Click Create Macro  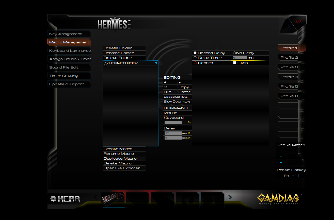click(124, 149)
